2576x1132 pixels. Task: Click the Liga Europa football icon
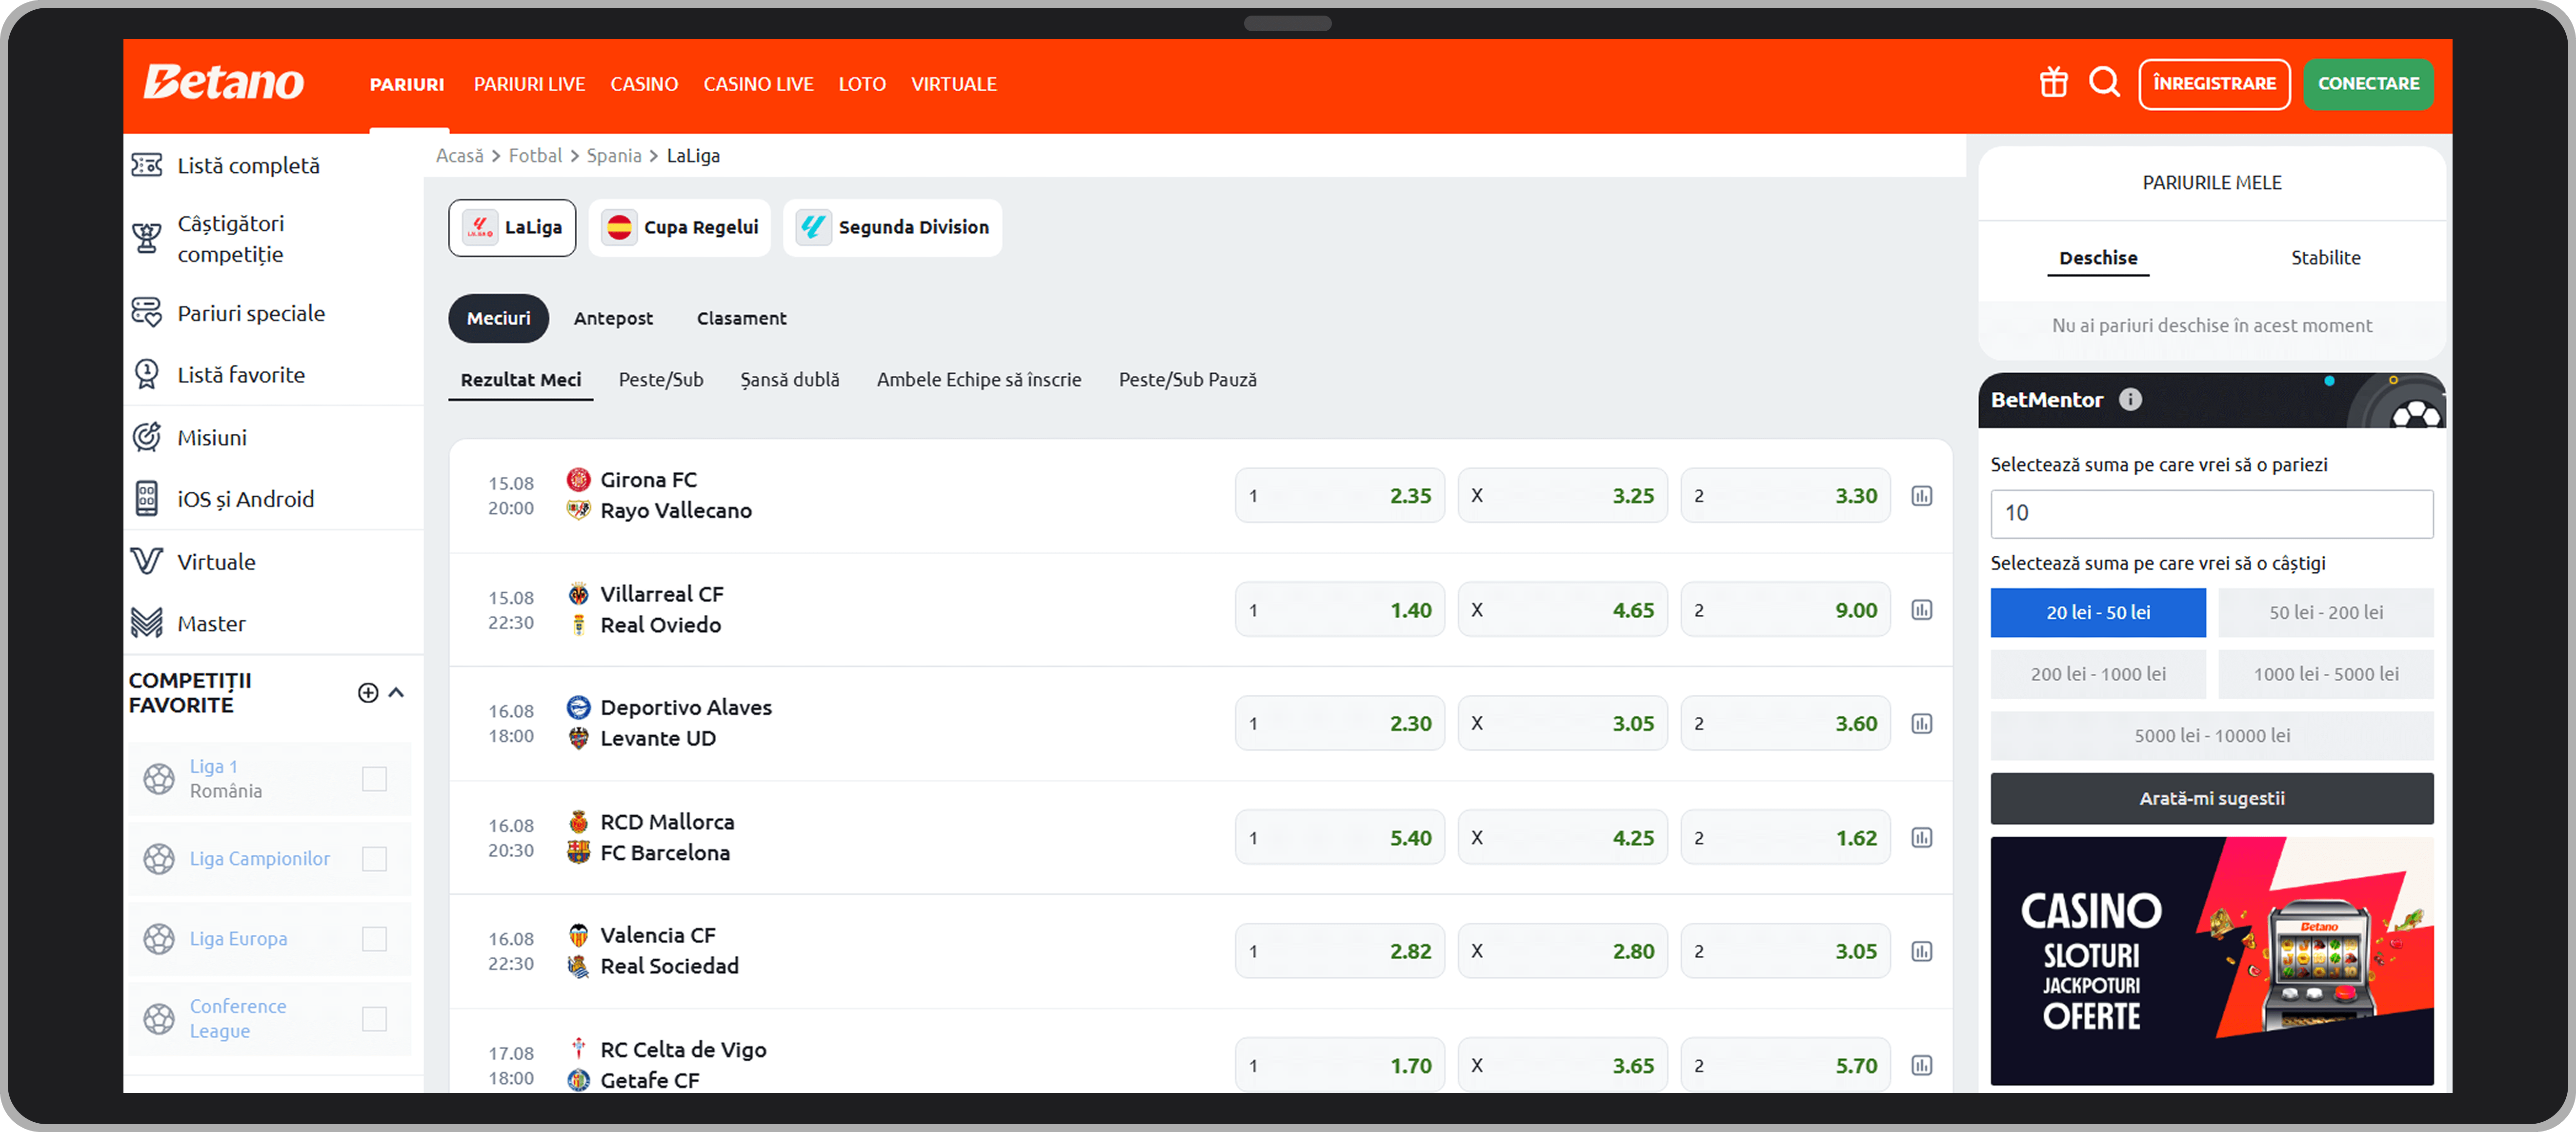(x=159, y=939)
